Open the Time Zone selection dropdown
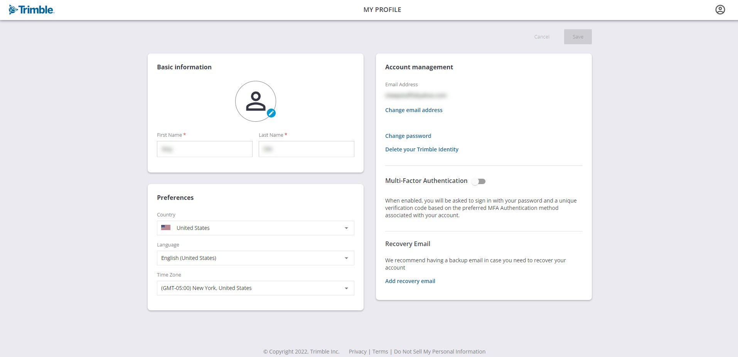738x357 pixels. (255, 288)
